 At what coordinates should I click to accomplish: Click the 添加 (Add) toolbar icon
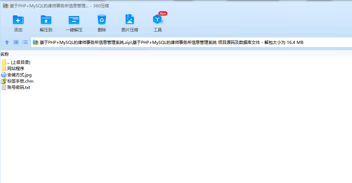click(18, 20)
